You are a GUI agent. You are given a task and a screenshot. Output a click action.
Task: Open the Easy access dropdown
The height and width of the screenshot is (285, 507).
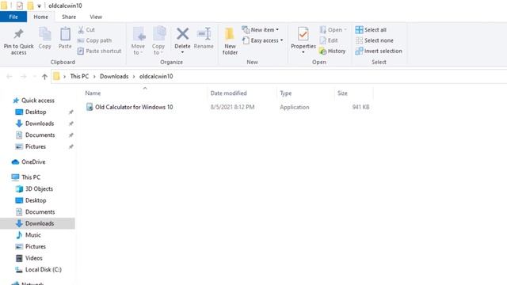[x=262, y=40]
